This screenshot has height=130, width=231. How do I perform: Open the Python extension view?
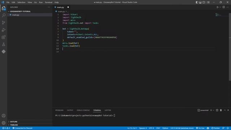click(x=4, y=51)
